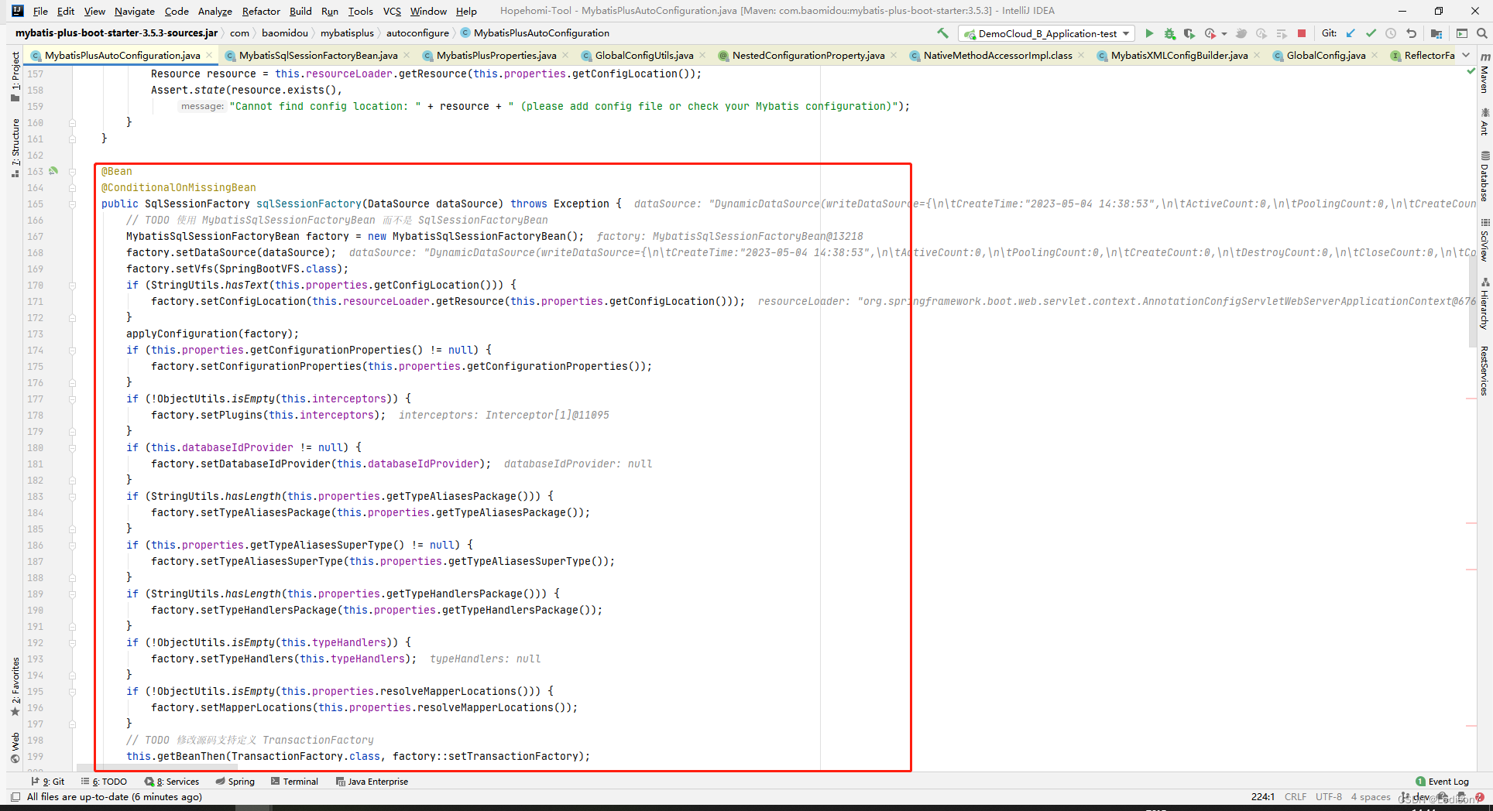Toggle the Project tool window
The width and height of the screenshot is (1493, 811).
click(15, 77)
